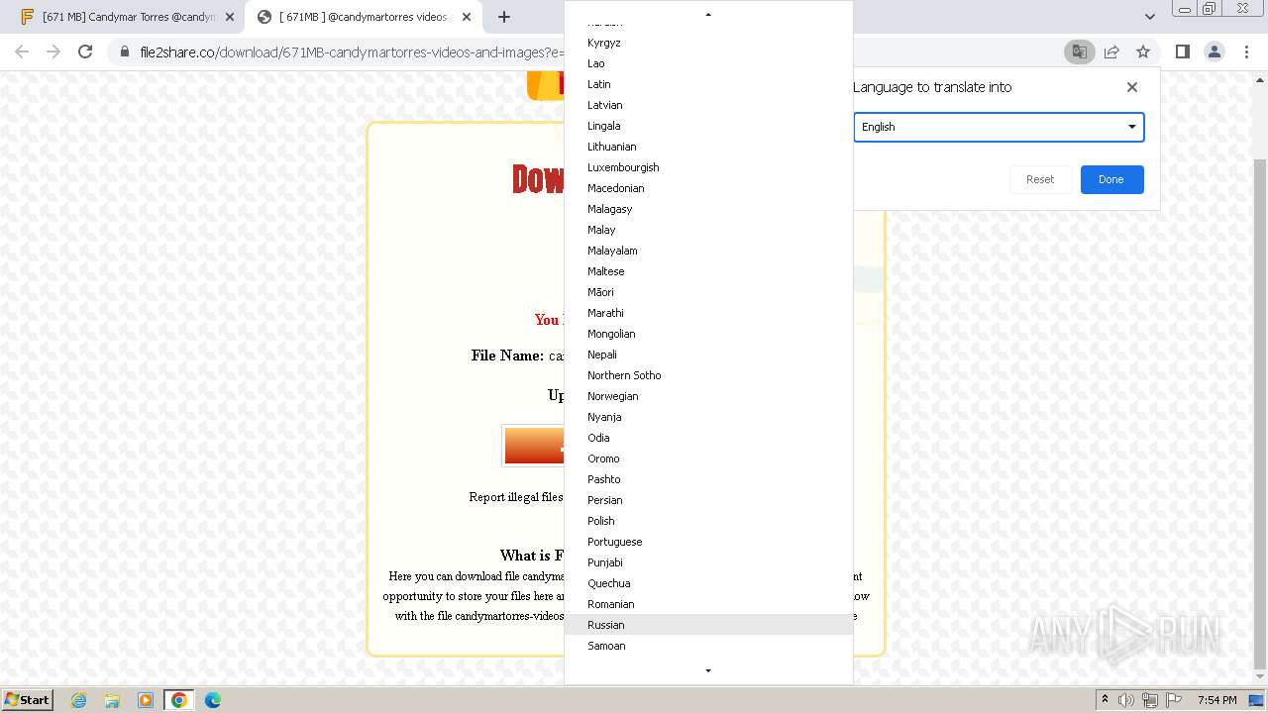Choose Malagasy in the list
The width and height of the screenshot is (1268, 713).
click(708, 209)
